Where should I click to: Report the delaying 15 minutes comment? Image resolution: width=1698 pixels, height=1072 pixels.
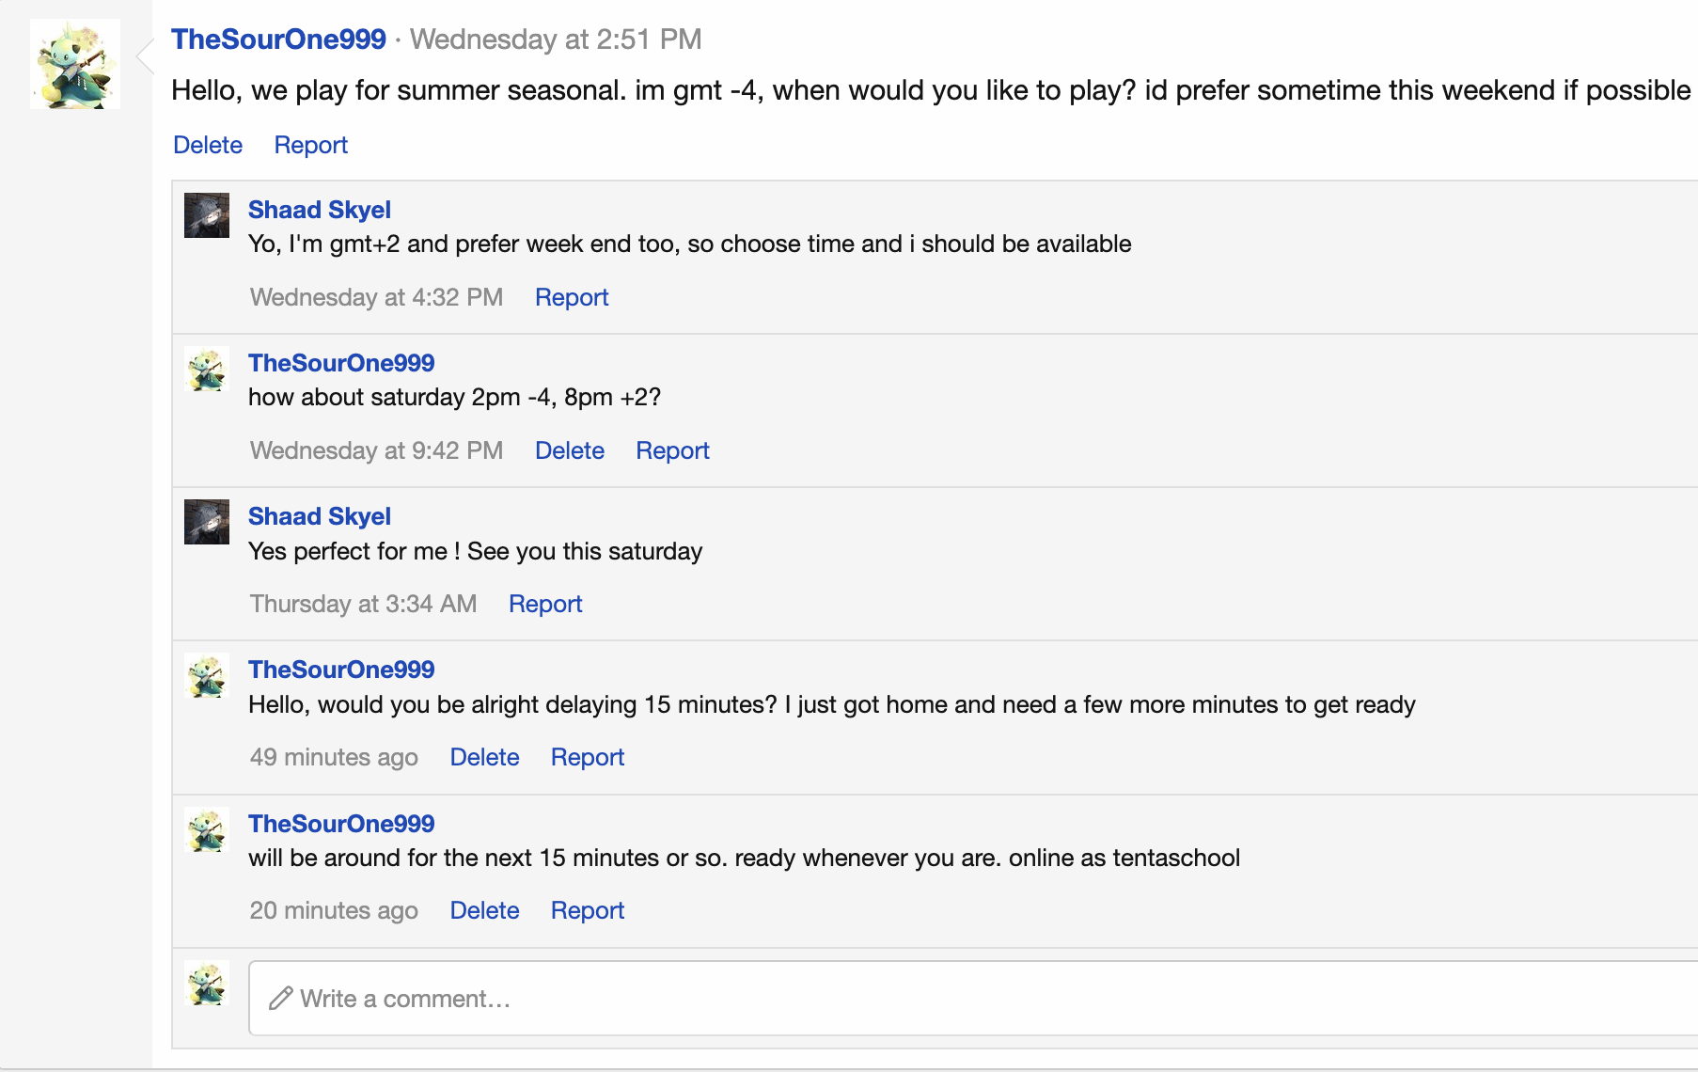coord(588,757)
